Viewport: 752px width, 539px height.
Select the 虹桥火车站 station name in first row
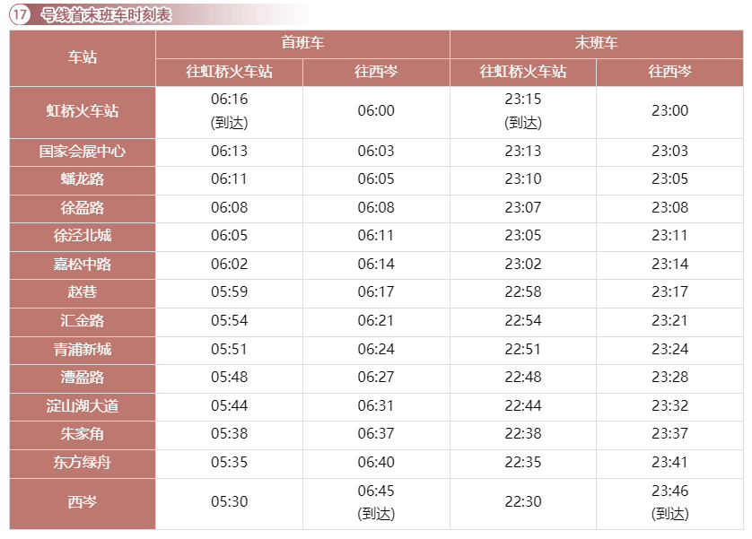tap(83, 111)
